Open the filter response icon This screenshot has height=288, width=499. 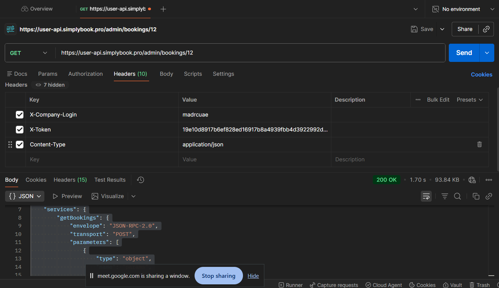point(444,196)
